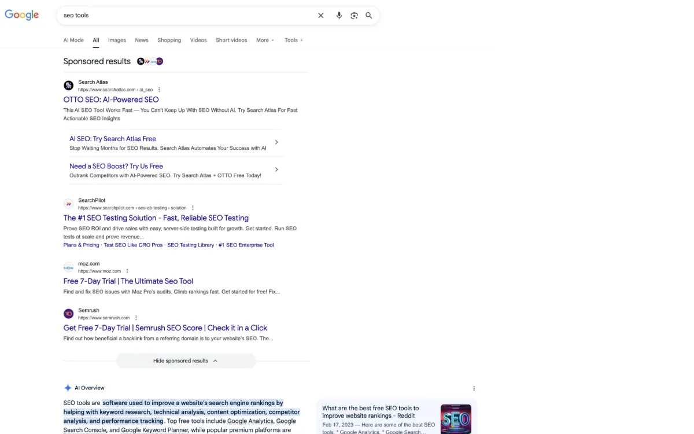The width and height of the screenshot is (694, 434).
Task: Click the Search Atlas favicon
Action: tap(69, 85)
